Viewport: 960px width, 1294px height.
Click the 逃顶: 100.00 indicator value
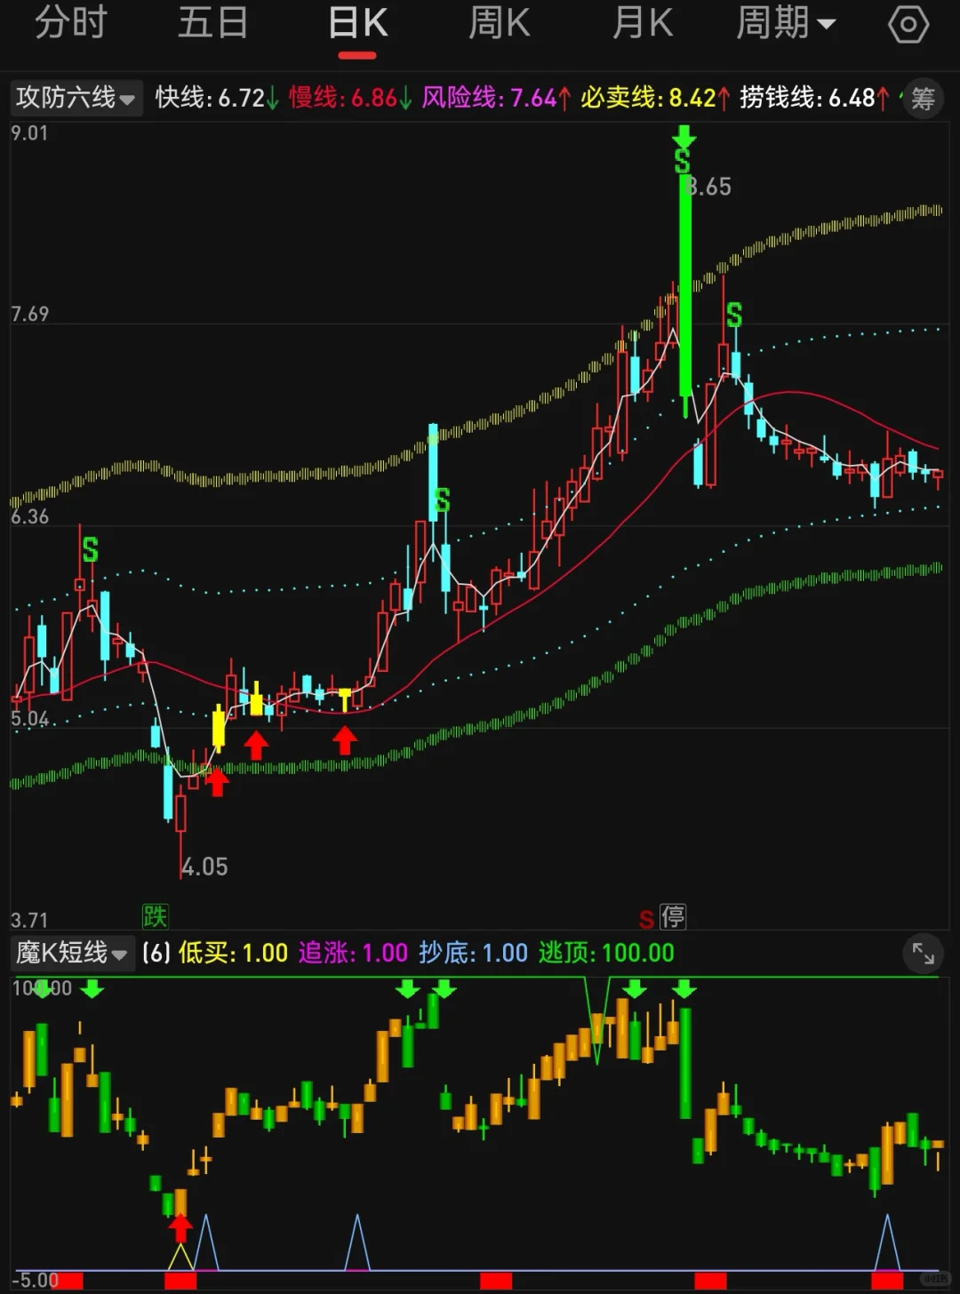[606, 953]
